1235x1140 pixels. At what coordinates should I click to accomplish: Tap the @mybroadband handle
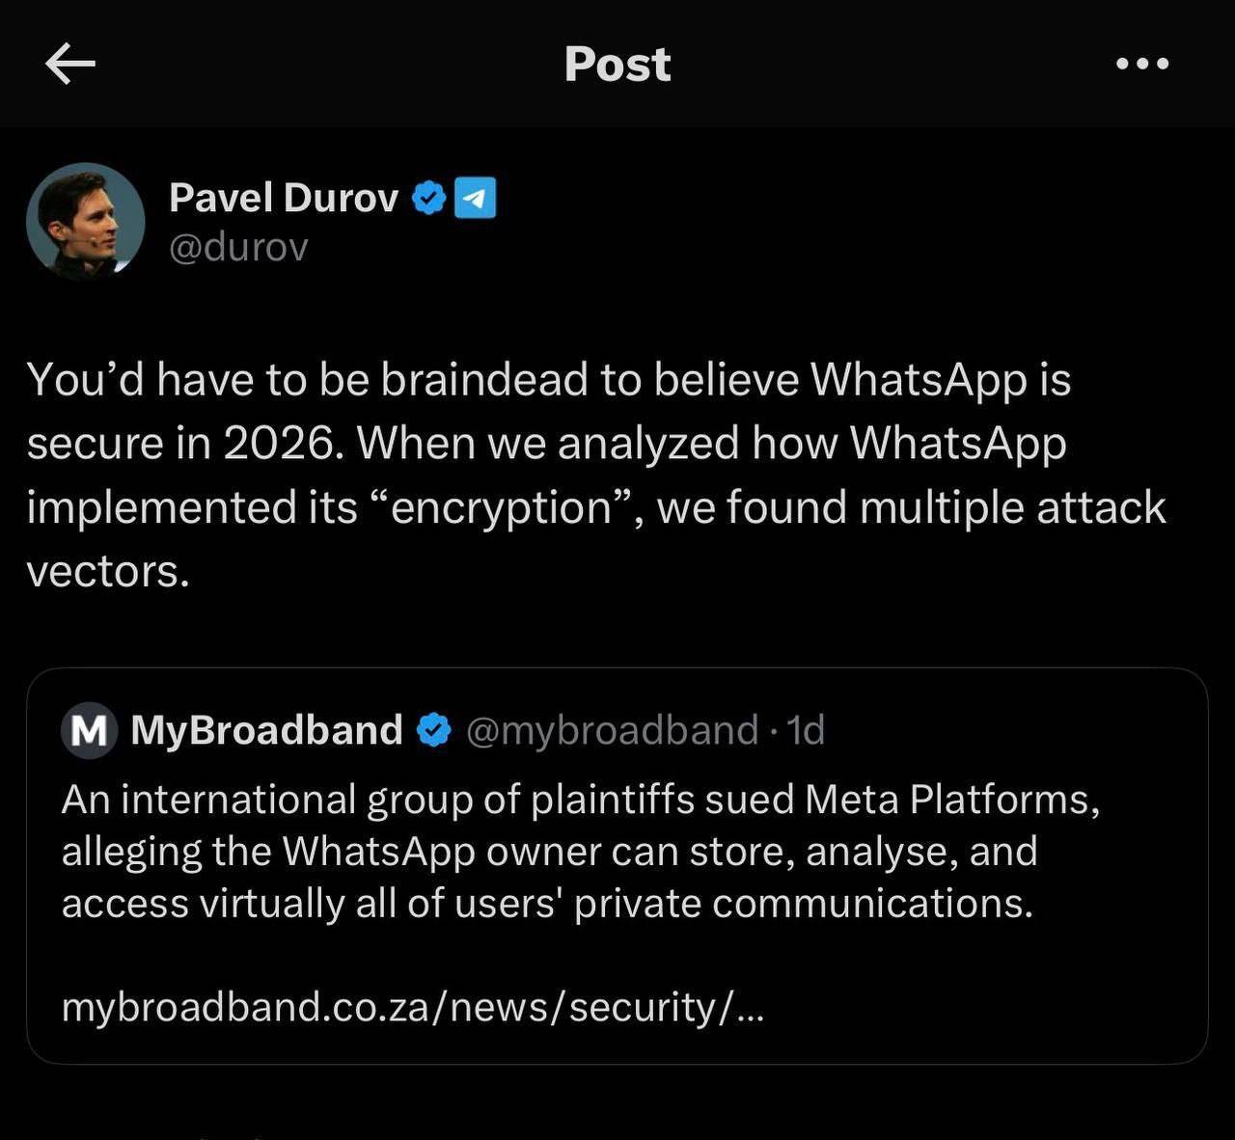[x=612, y=730]
